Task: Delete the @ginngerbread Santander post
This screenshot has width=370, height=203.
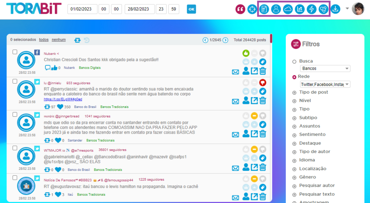Action: click(x=263, y=134)
